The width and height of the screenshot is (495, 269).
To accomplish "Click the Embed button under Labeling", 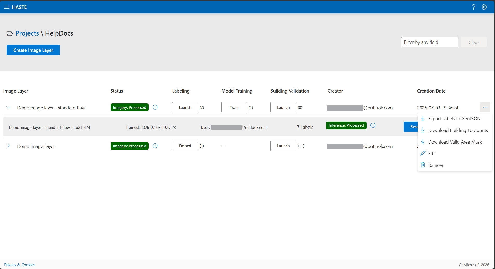I will (x=185, y=146).
